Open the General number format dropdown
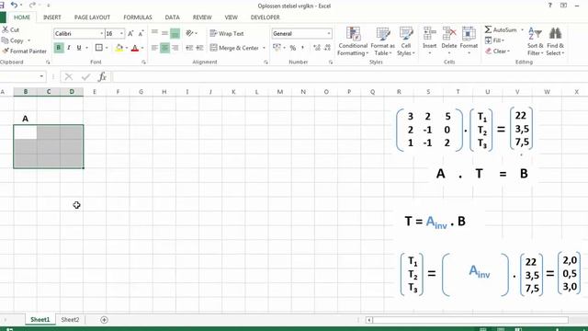Screen dimensions: 588x331 pyautogui.click(x=329, y=33)
